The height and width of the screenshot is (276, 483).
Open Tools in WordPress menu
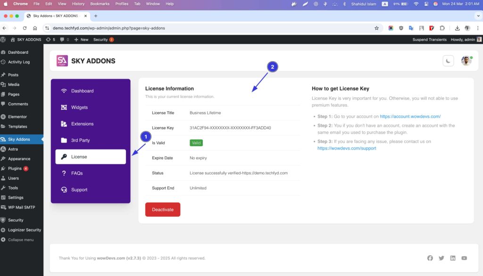22,188
